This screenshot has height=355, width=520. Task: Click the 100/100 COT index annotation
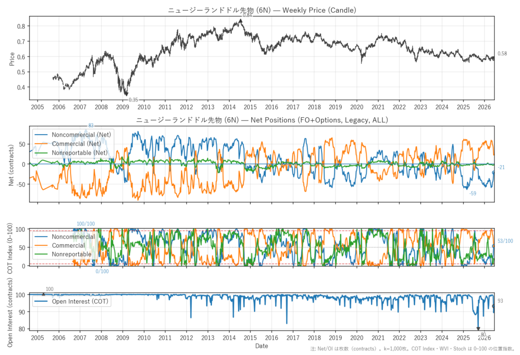pyautogui.click(x=85, y=224)
